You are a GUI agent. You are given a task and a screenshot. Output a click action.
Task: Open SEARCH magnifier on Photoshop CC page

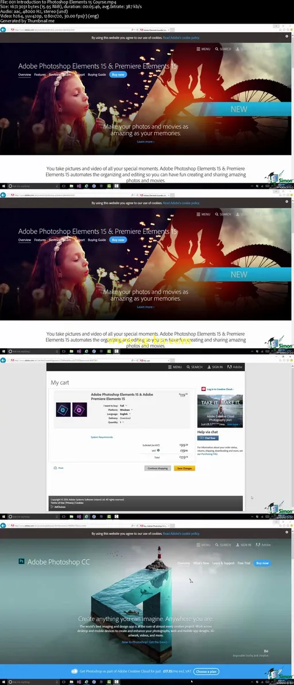coord(217,545)
